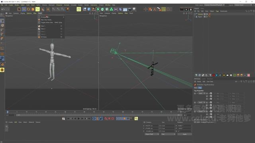Toggle the Y axis lock icon
The height and width of the screenshot is (143, 255).
click(58, 9)
